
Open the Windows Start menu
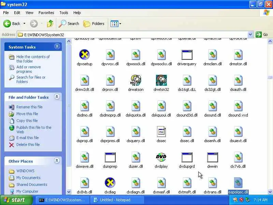[x=16, y=200]
